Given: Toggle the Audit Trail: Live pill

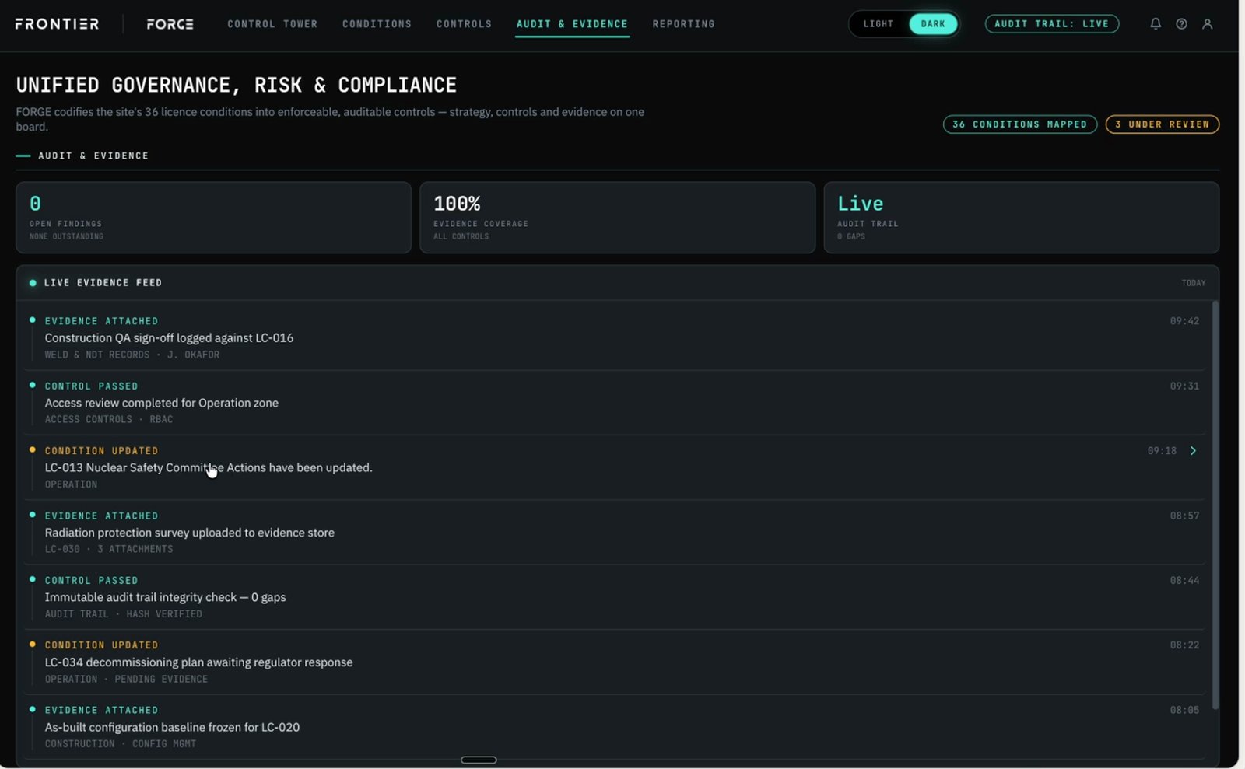Looking at the screenshot, I should click(1052, 24).
